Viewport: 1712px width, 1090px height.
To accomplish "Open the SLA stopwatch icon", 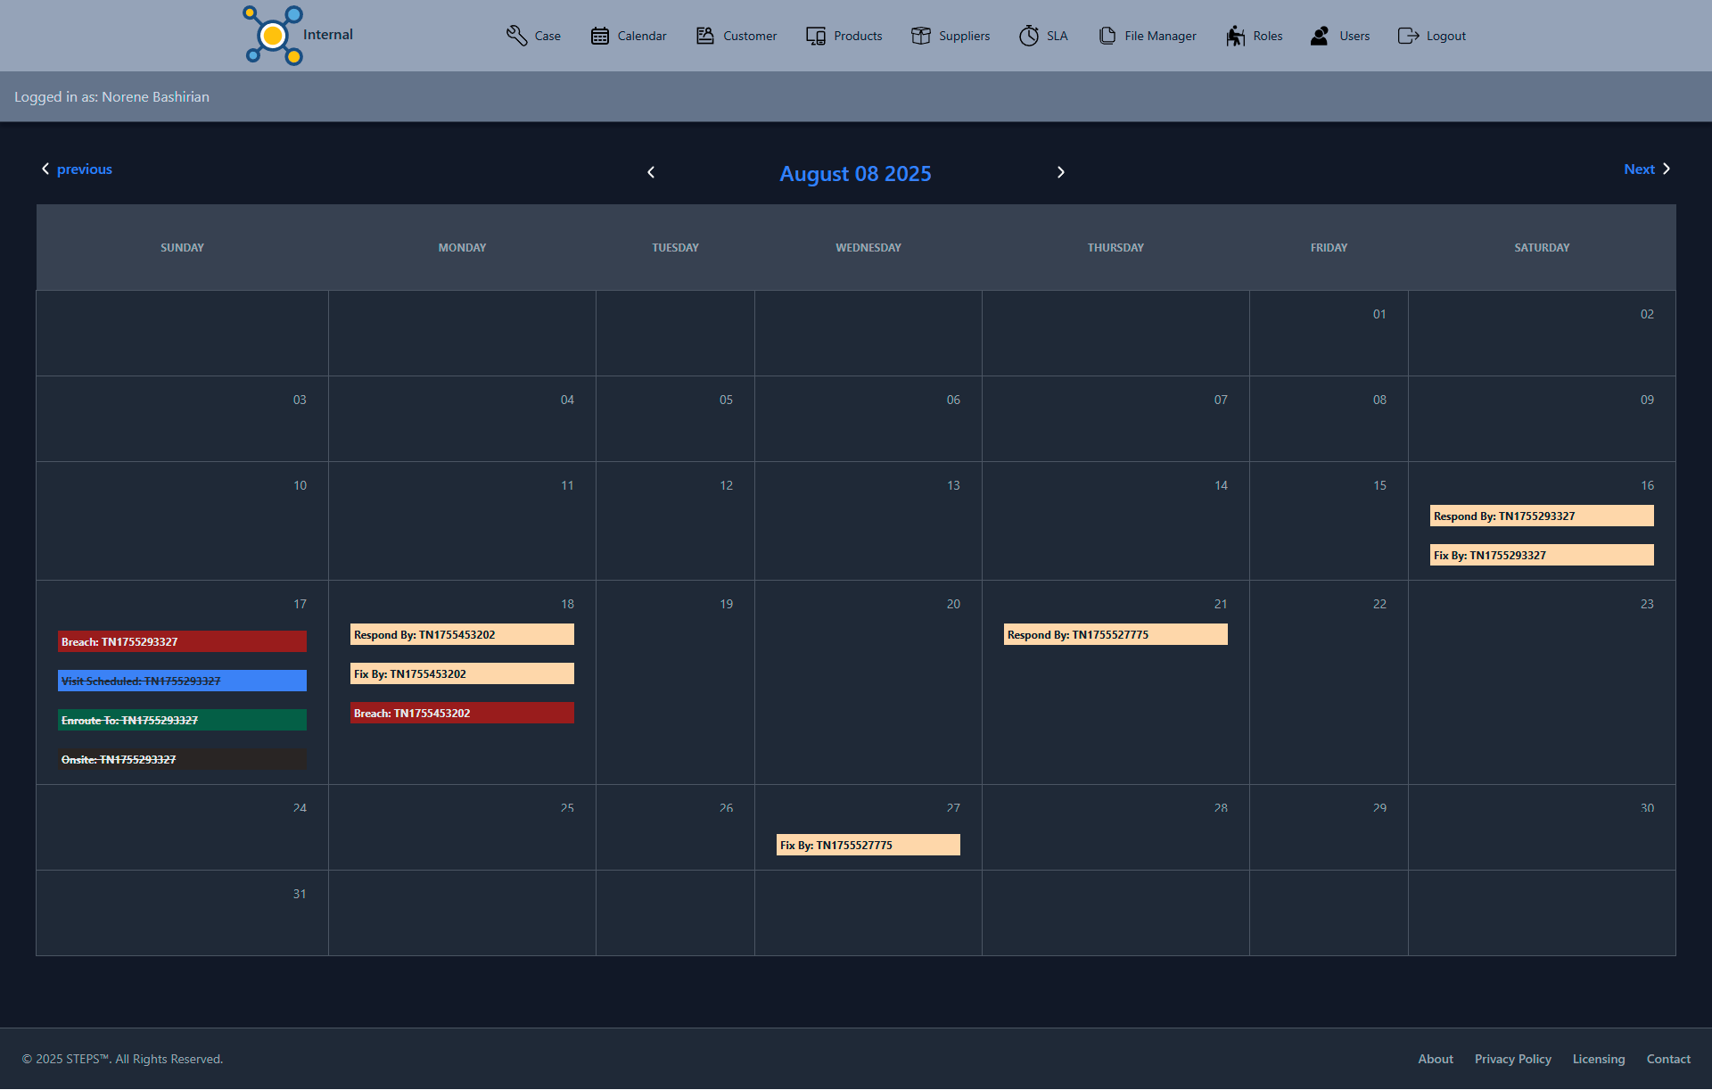I will tap(1029, 36).
